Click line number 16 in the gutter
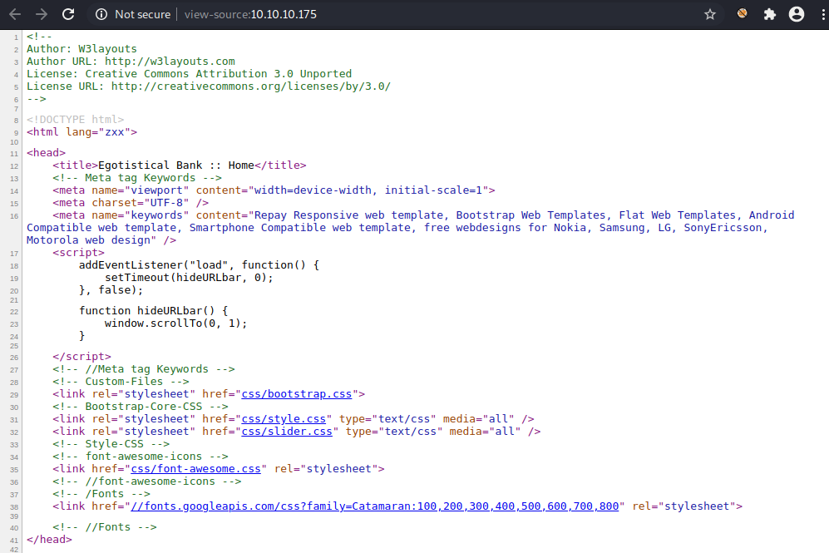The image size is (829, 553). [14, 216]
